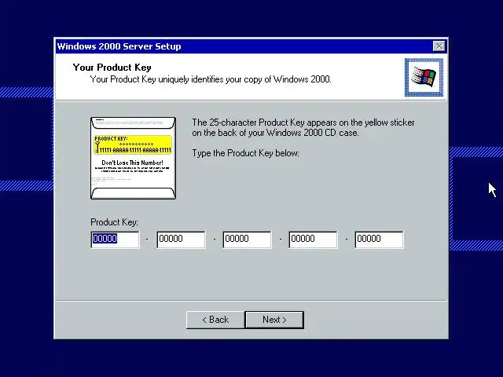Click the fourth Product Key field
The height and width of the screenshot is (377, 503).
click(313, 239)
